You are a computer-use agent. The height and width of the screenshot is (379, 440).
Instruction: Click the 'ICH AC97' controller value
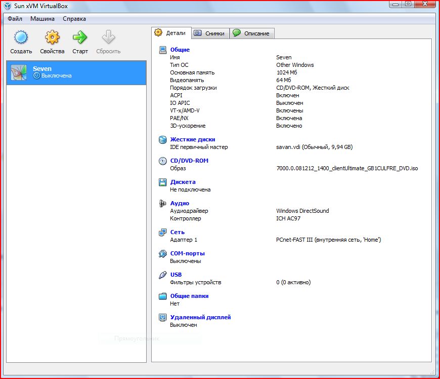point(288,218)
